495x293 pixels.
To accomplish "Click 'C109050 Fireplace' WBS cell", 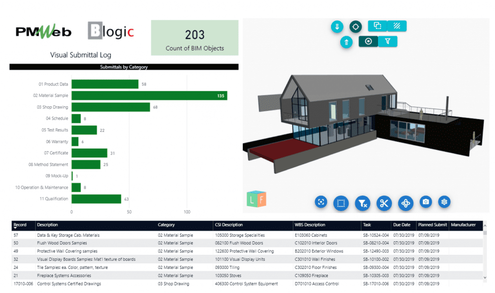I will [311, 276].
